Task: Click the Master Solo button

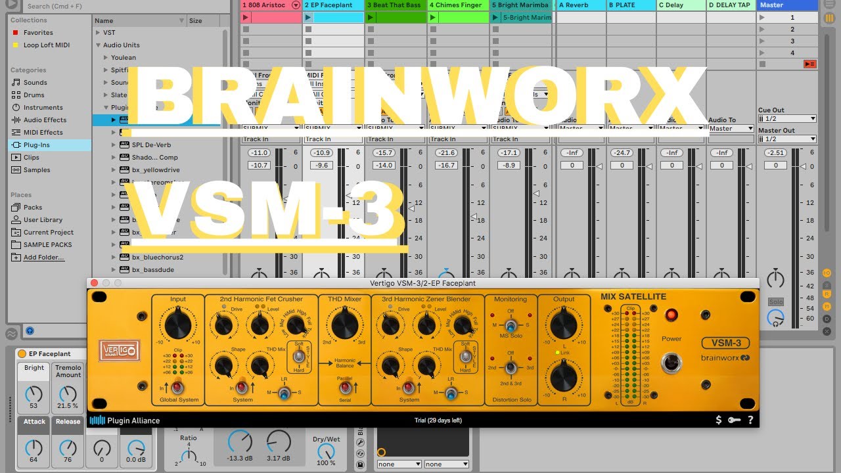Action: [x=776, y=302]
